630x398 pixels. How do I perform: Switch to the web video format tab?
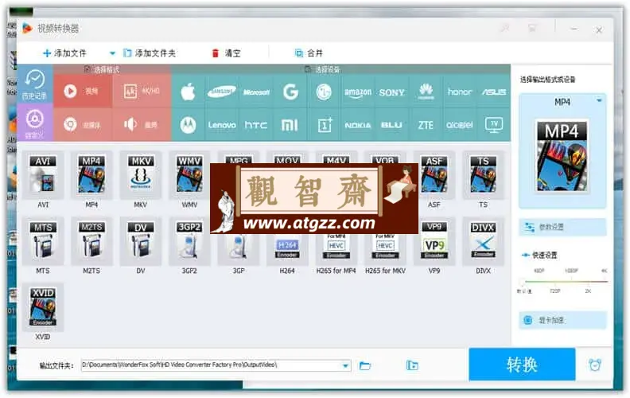(83, 125)
